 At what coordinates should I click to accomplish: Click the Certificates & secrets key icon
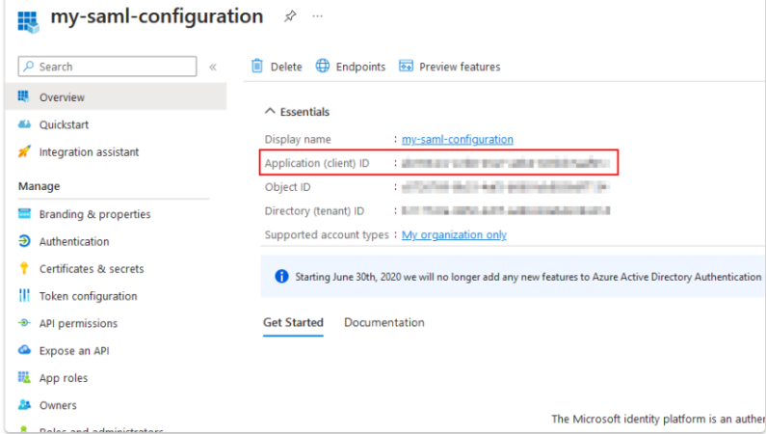(x=24, y=268)
